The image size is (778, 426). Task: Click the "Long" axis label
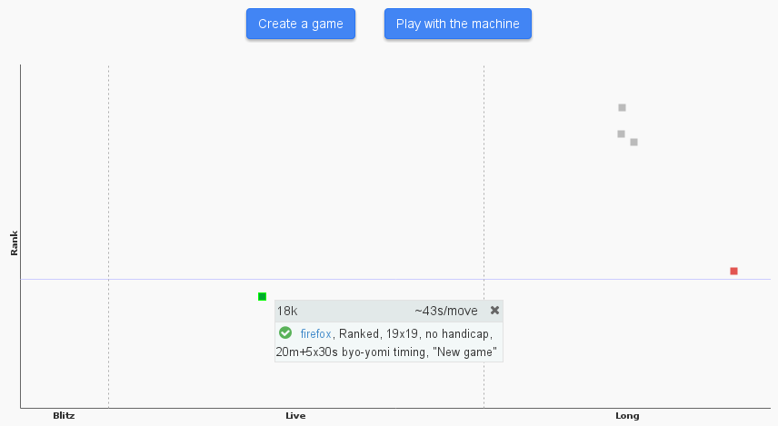click(x=627, y=416)
